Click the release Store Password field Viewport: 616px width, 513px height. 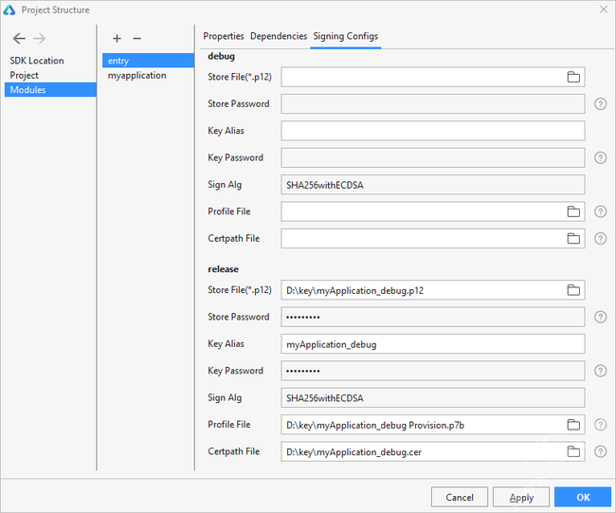(432, 317)
